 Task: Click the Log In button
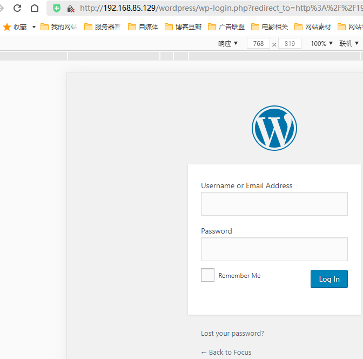[329, 279]
